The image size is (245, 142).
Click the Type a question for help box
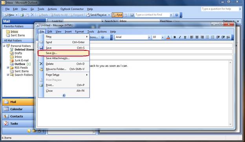(220, 9)
